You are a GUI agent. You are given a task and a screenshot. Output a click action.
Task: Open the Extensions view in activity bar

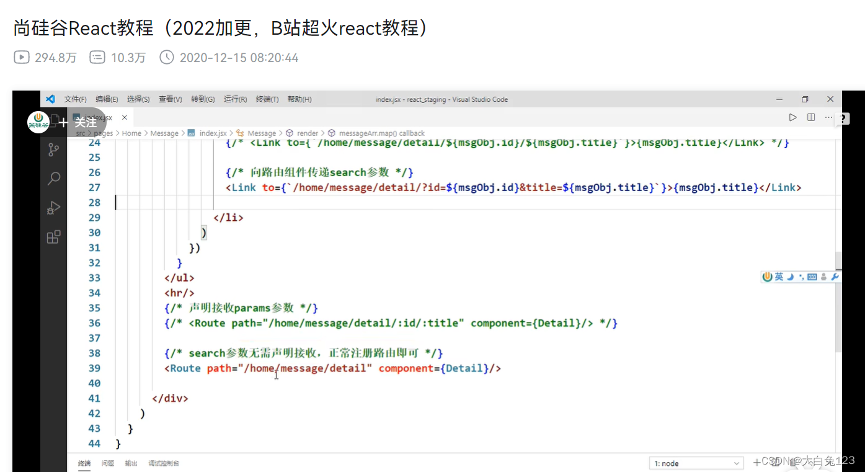tap(54, 237)
